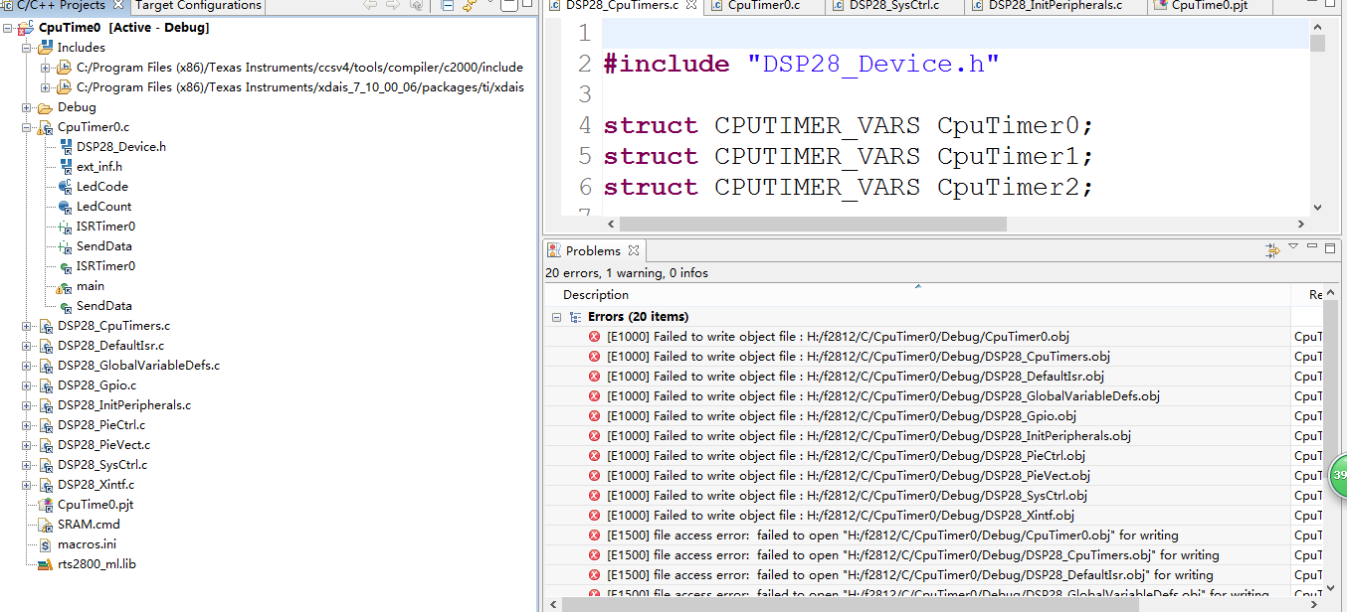This screenshot has width=1347, height=612.
Task: Switch to the CpuTime0.pjt editor tab
Action: click(x=1209, y=5)
